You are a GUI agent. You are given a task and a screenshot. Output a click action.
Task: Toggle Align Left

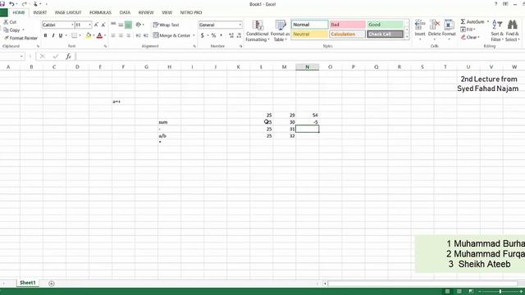(113, 35)
